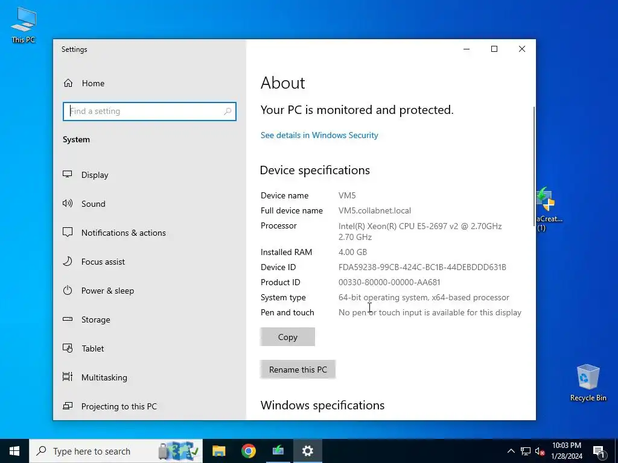The image size is (618, 463).
Task: Click the Projecting to this PC icon
Action: [68, 406]
